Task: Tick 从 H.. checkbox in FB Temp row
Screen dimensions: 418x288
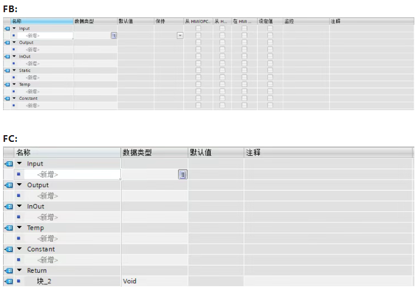Action: point(222,85)
